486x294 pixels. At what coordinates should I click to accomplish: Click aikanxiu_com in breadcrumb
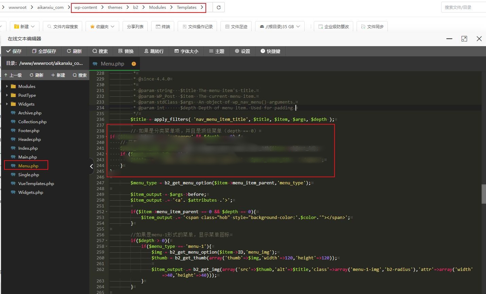click(50, 7)
